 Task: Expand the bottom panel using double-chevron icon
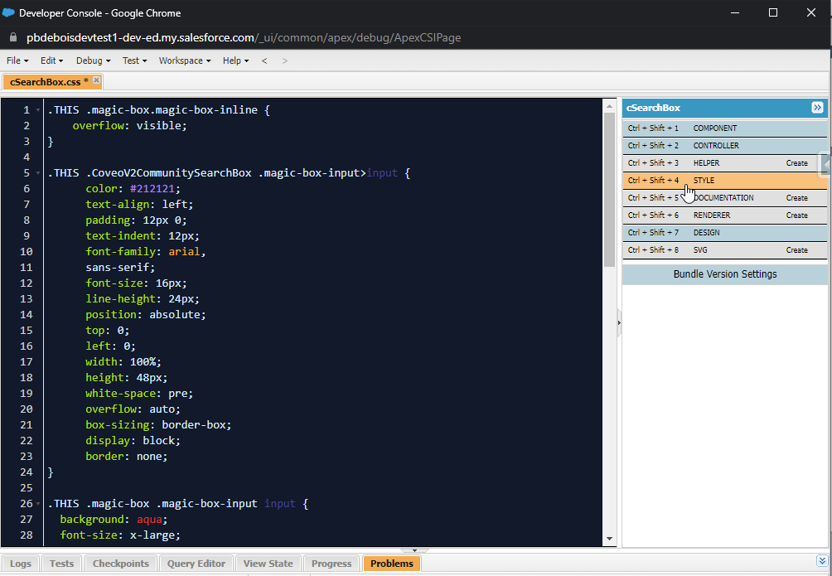tap(821, 562)
